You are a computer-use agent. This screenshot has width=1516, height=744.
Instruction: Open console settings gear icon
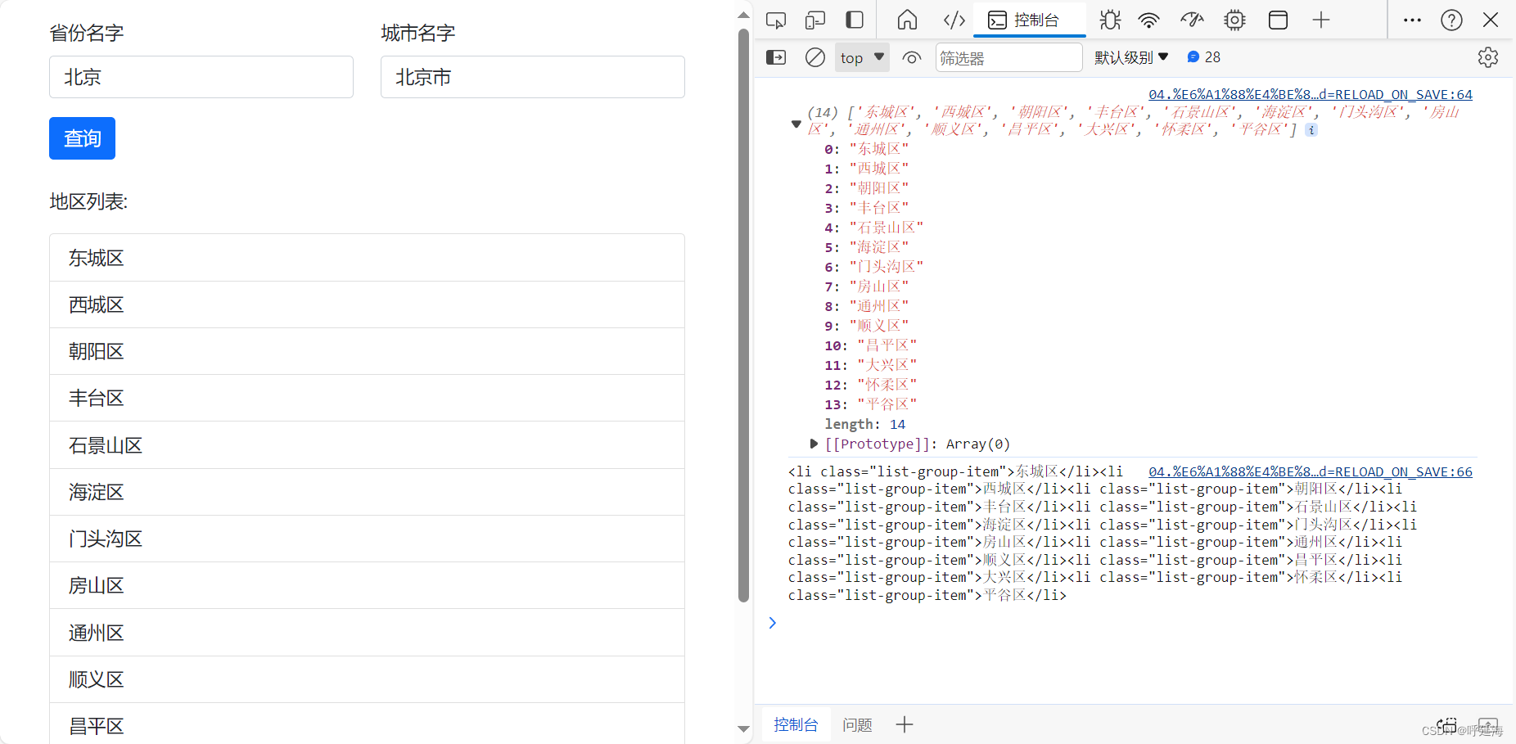1488,57
